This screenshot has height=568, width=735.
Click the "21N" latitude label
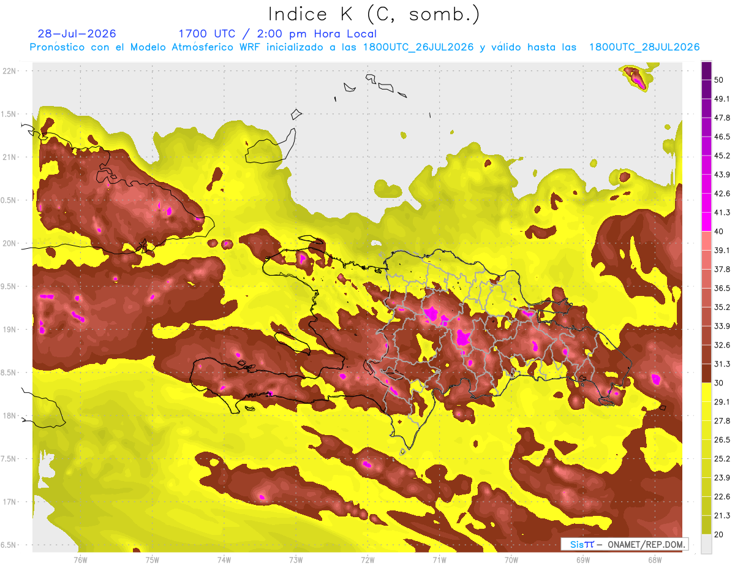click(x=10, y=157)
